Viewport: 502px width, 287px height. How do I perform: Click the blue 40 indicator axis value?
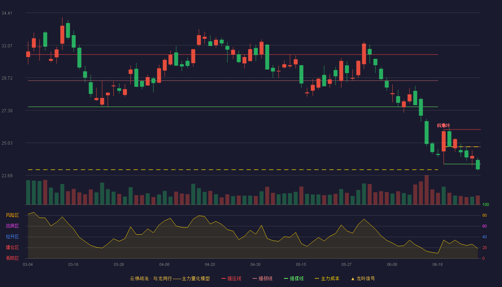click(x=484, y=237)
